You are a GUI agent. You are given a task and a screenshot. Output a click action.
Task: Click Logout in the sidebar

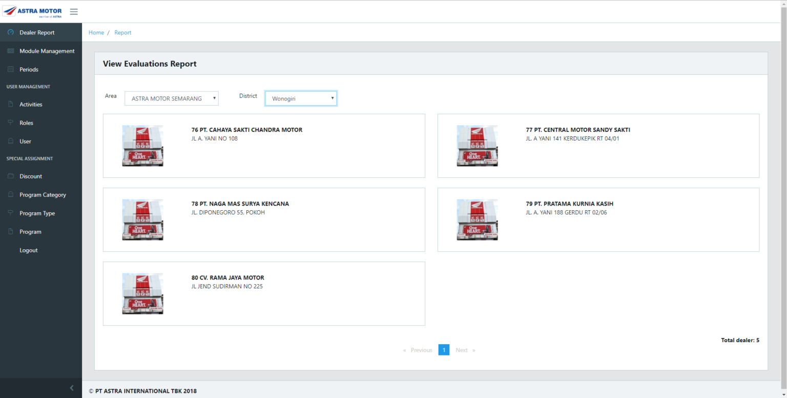29,250
